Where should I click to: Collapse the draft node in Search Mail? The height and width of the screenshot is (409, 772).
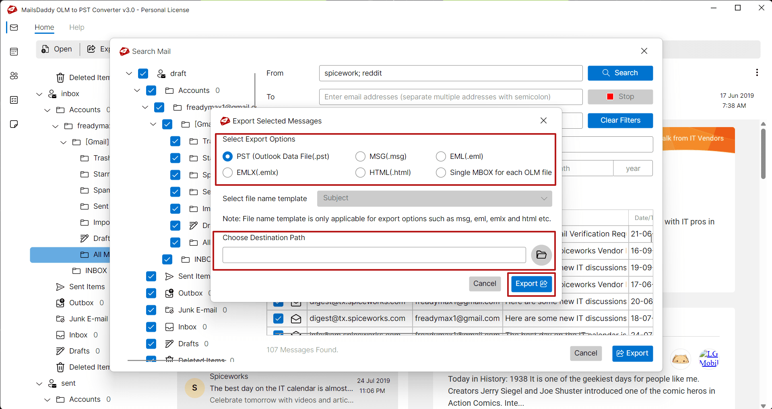129,74
